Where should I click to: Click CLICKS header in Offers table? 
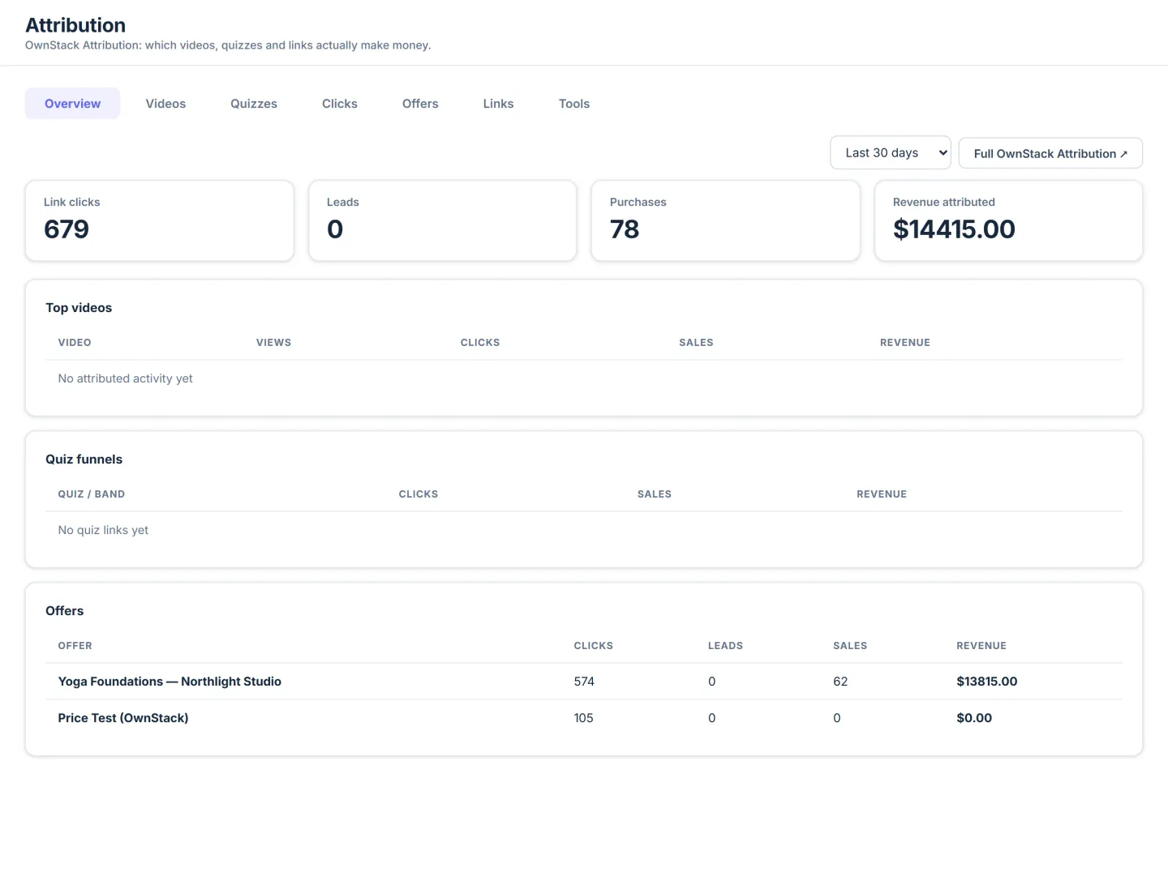(594, 646)
